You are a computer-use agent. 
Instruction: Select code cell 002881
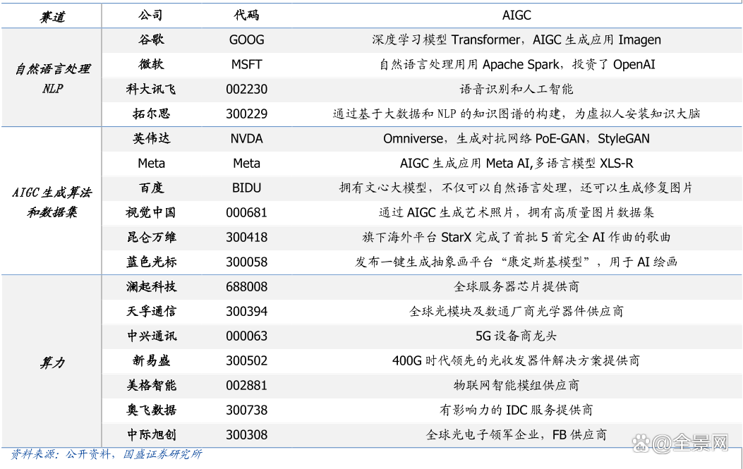(x=246, y=385)
